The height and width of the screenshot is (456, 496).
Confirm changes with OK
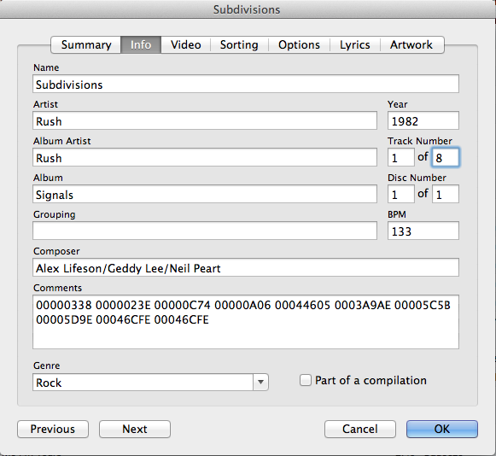point(442,430)
